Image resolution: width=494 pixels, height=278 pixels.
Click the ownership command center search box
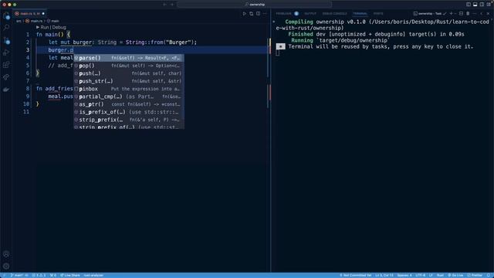point(254,5)
